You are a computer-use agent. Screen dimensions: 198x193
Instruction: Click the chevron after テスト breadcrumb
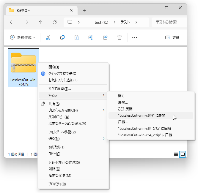pyautogui.click(x=136, y=22)
